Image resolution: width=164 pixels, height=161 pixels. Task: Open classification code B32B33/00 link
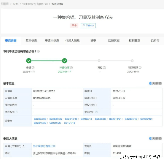(x=40, y=119)
